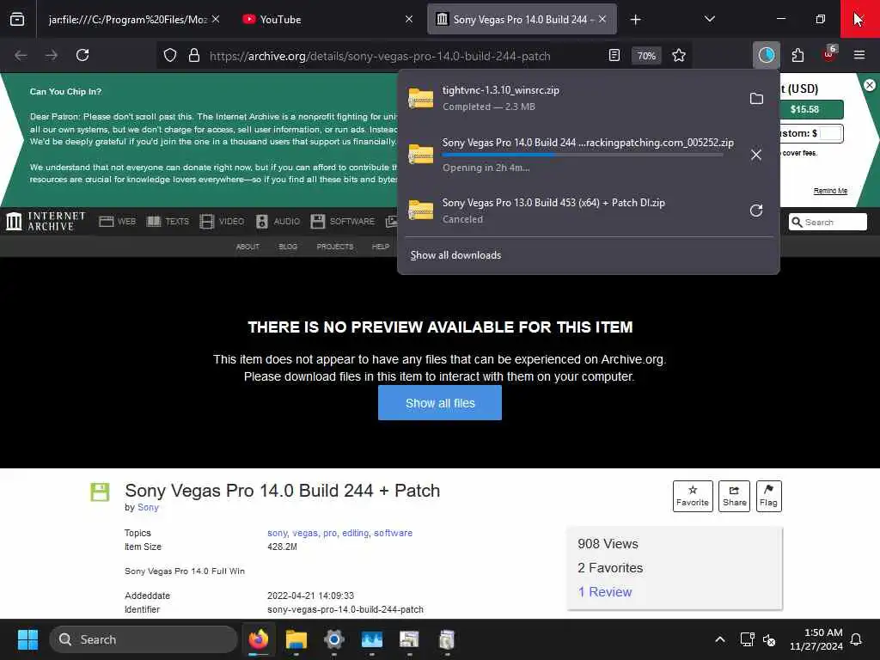Viewport: 880px width, 660px height.
Task: Open the ABOUT nav item
Action: (x=247, y=247)
